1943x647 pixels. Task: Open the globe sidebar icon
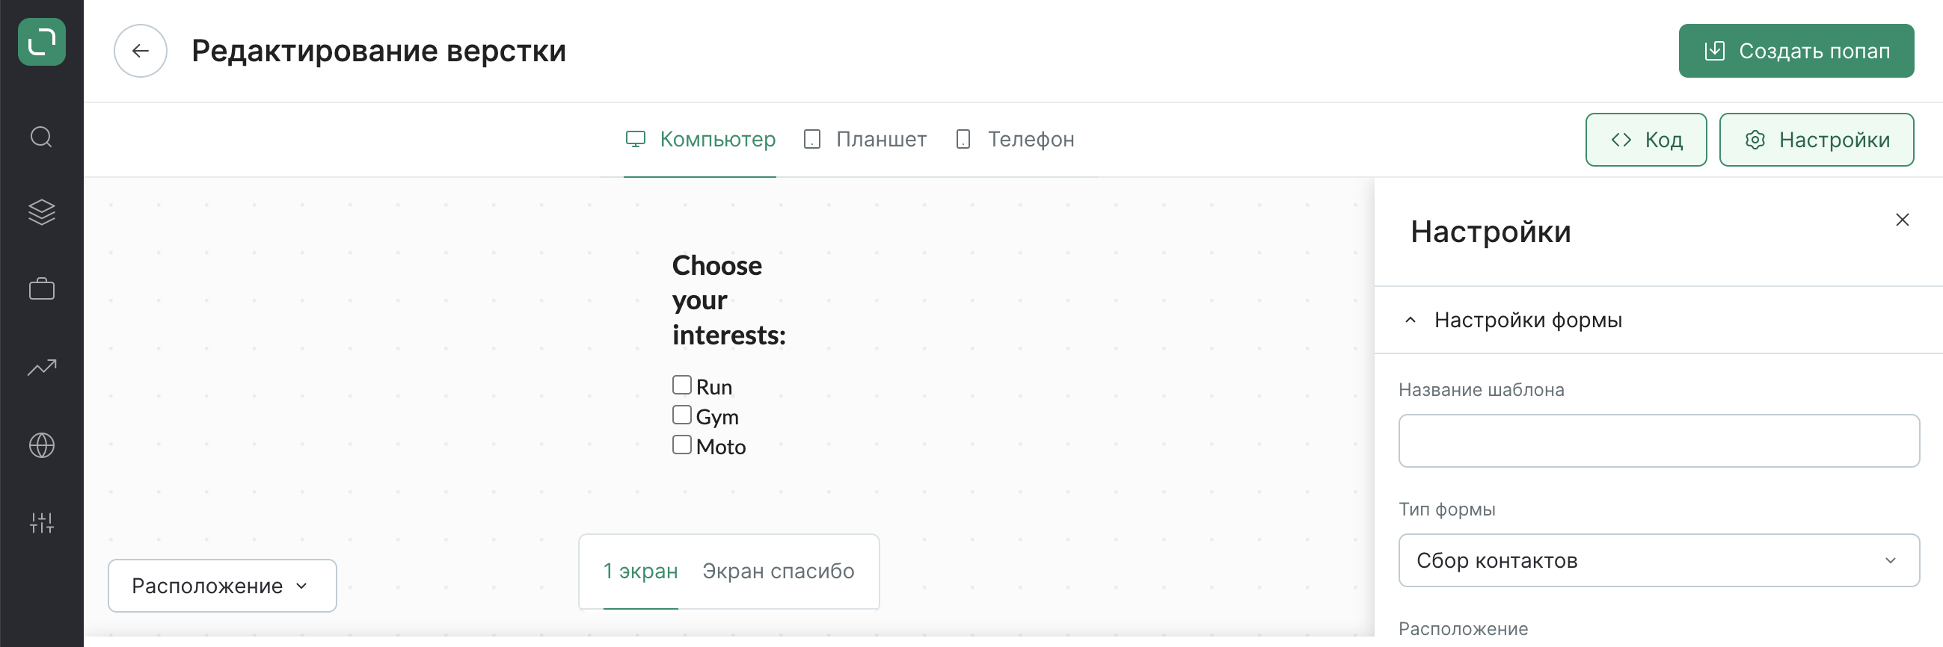41,445
